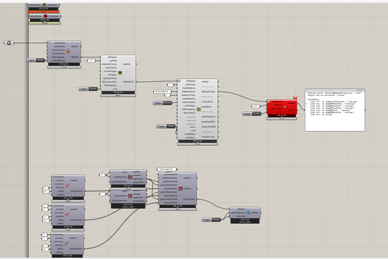
Task: Click the blue icon on addToProjectLib component
Action: point(248,212)
